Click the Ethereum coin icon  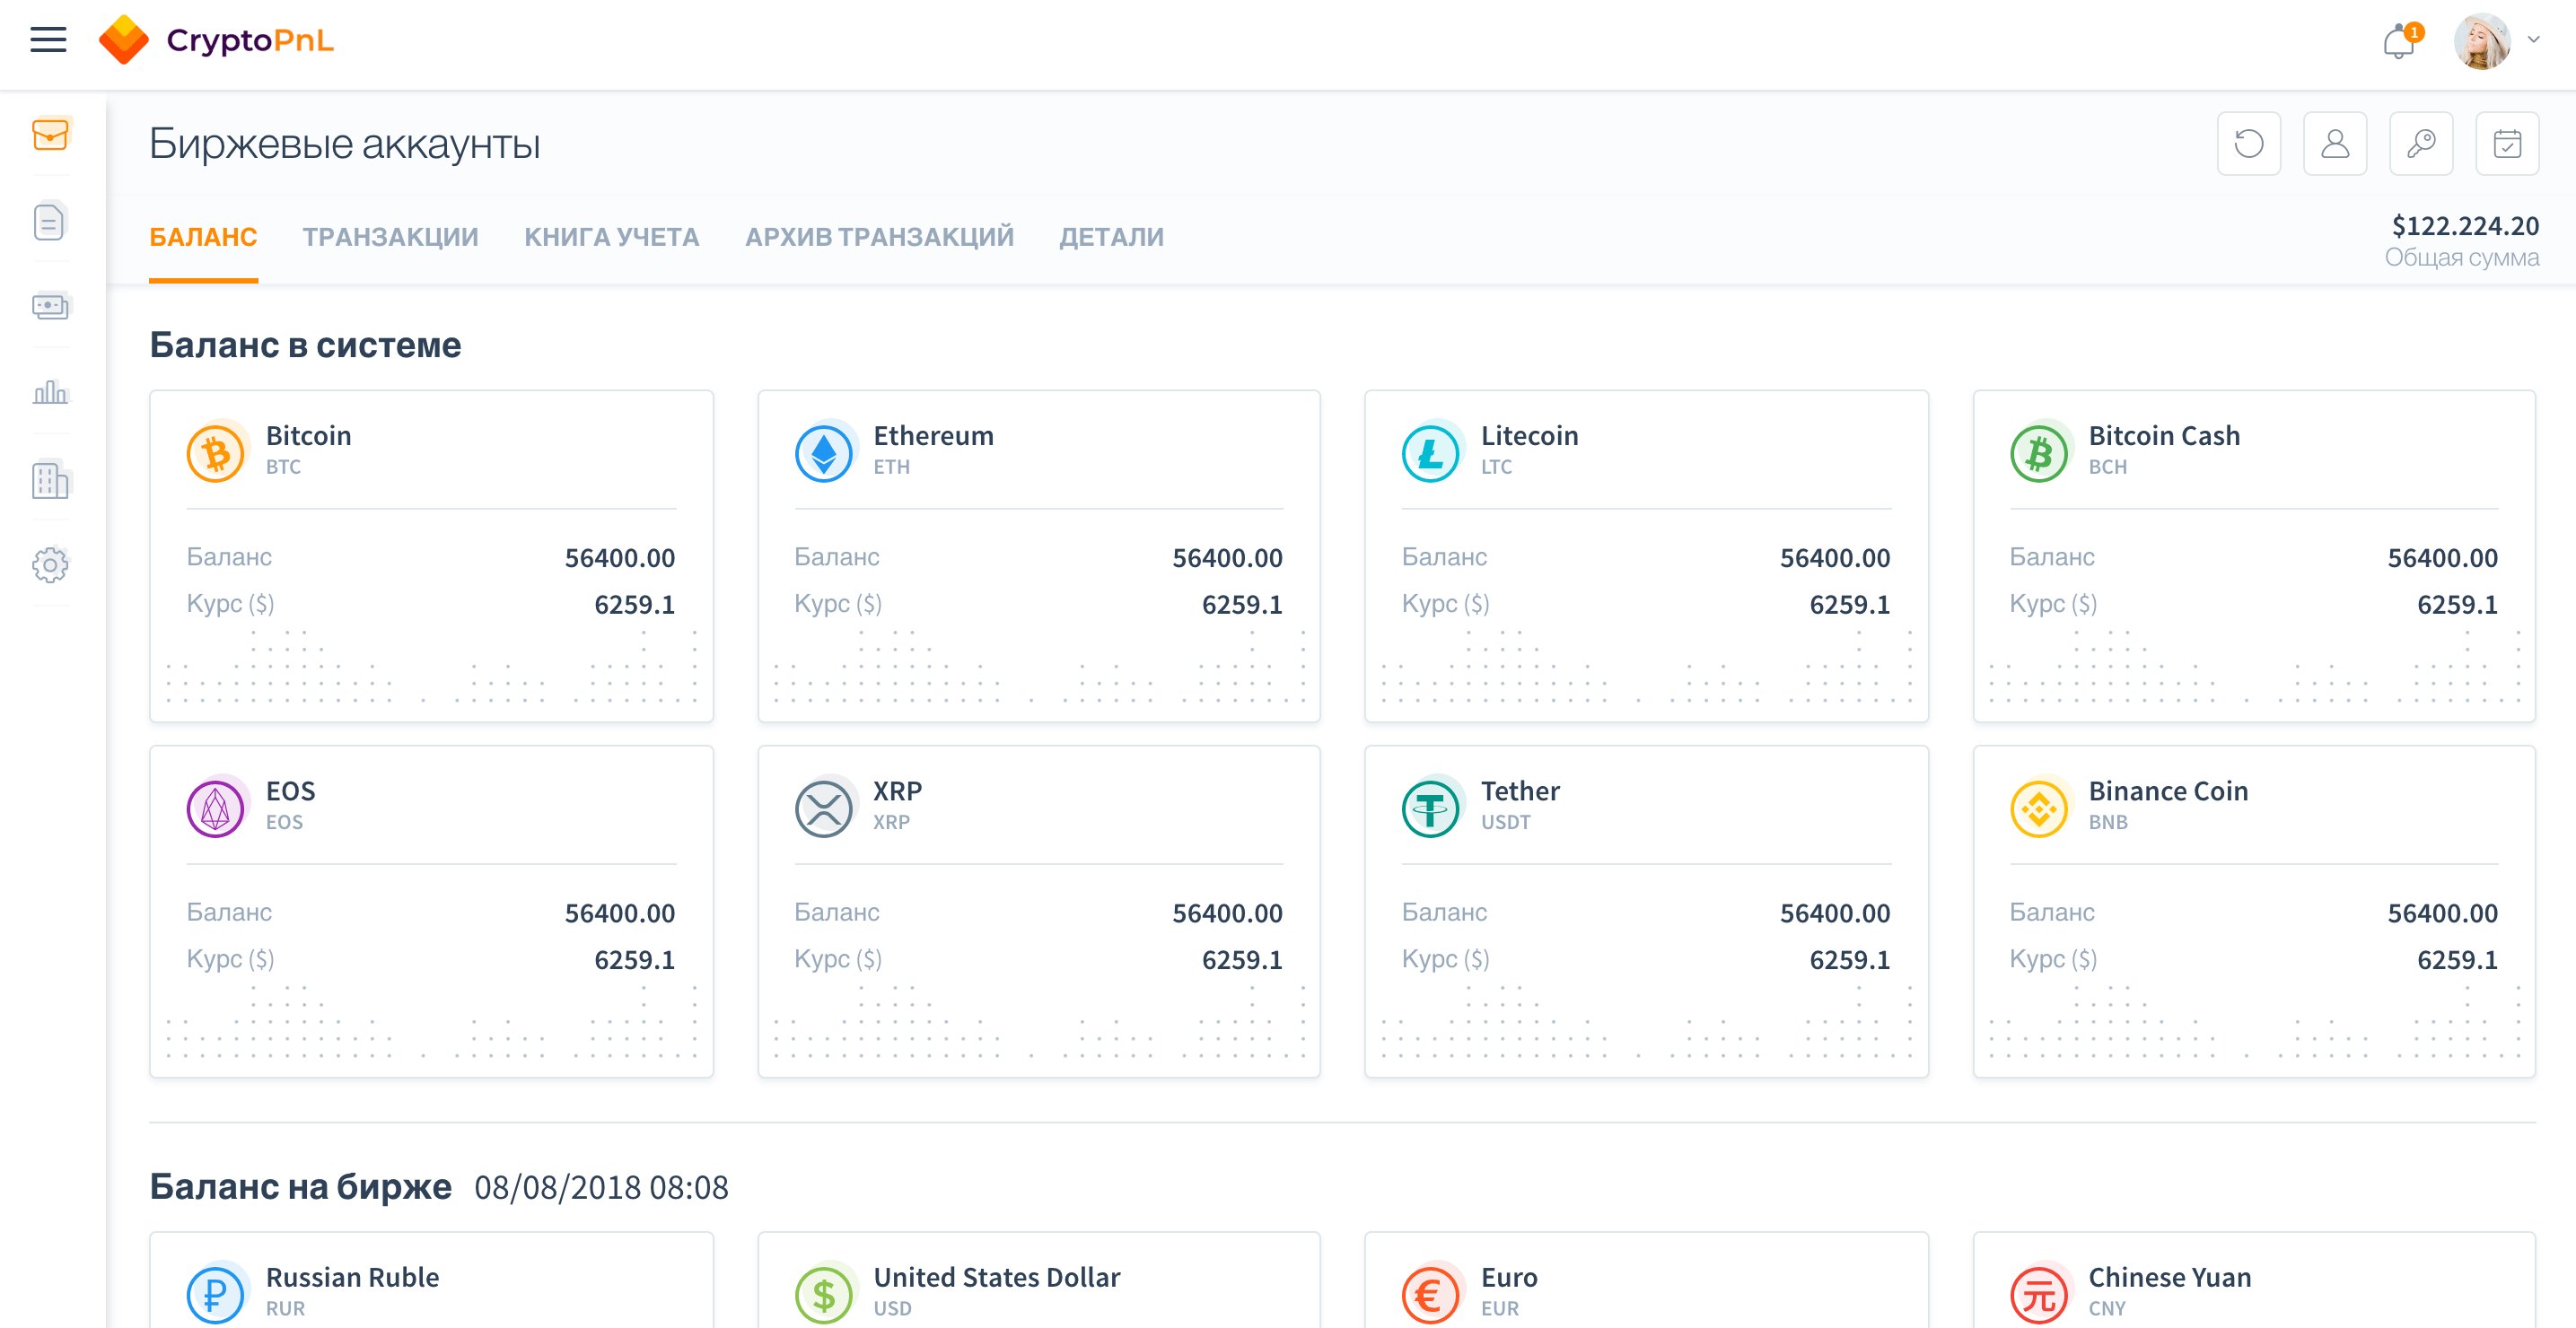coord(824,454)
